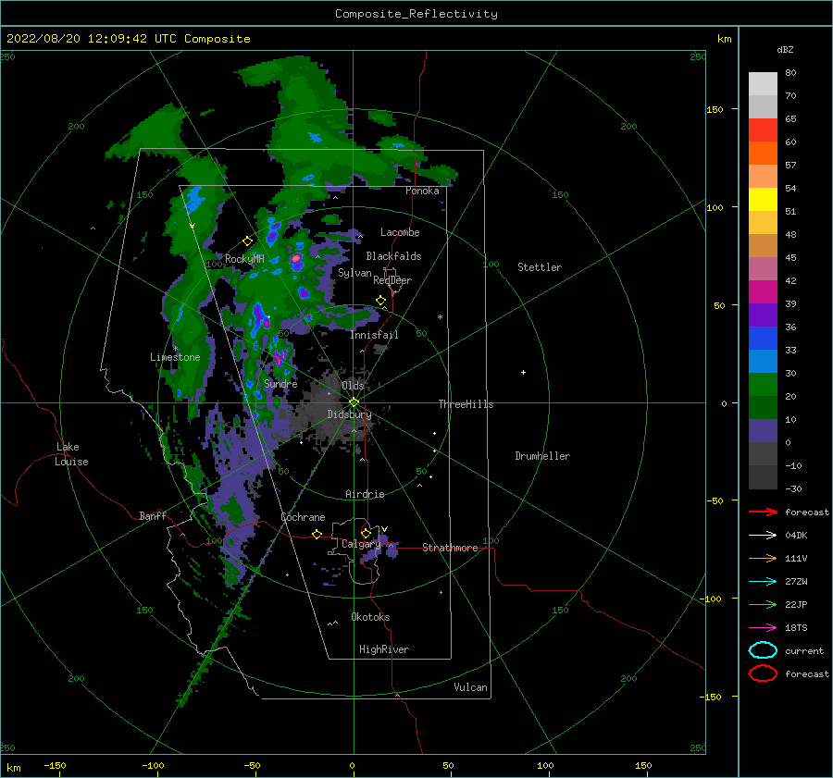The width and height of the screenshot is (833, 778).
Task: Click the asterisk marker above Limestone label
Action: coord(175,349)
